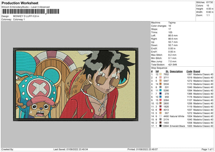Viewport: 215px width, 152px height.
Task: Select the red swatch in stop 12
Action: pos(161,110)
